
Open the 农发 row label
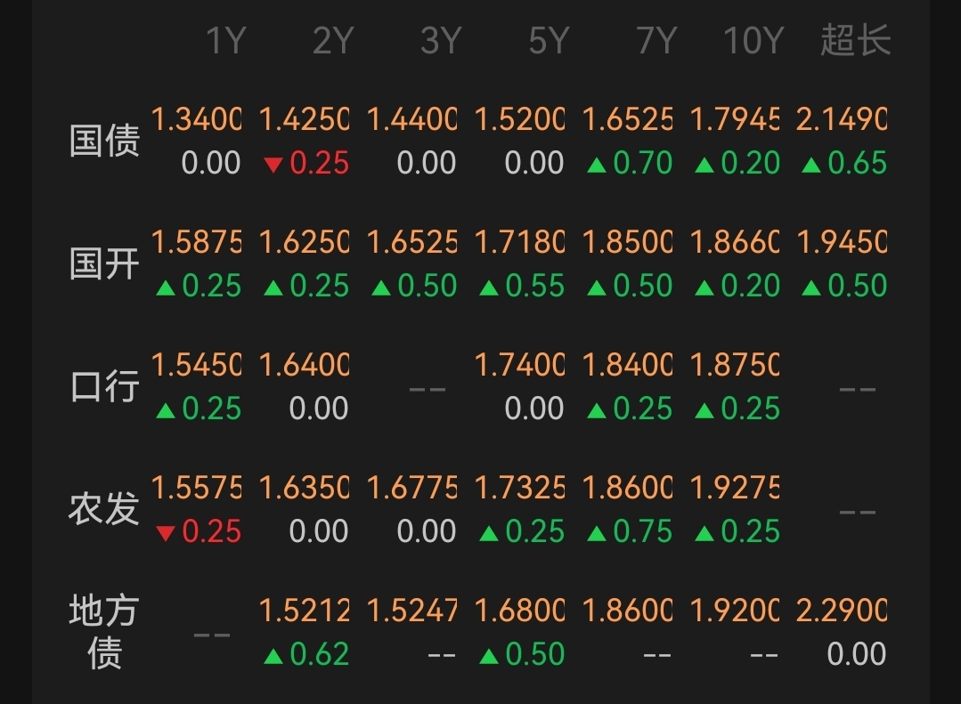(104, 509)
